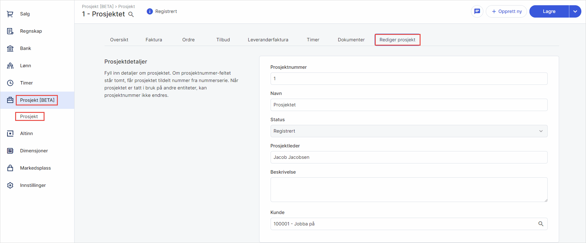Screen dimensions: 586x243
Task: Open the Regnskap ledger icon
Action: 10,31
